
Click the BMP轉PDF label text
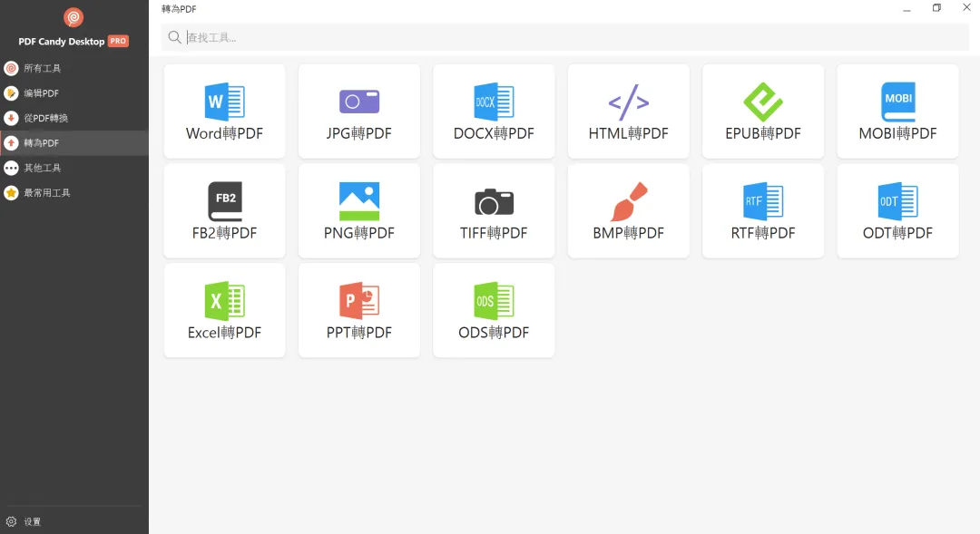coord(629,233)
